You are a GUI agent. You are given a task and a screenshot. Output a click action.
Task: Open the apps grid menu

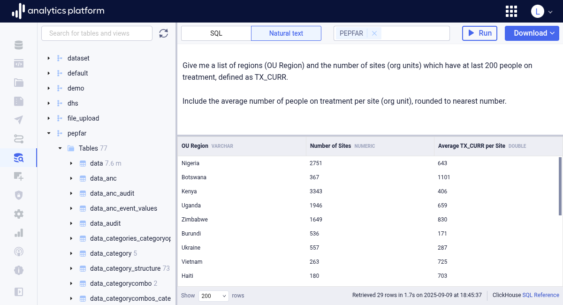tap(511, 11)
